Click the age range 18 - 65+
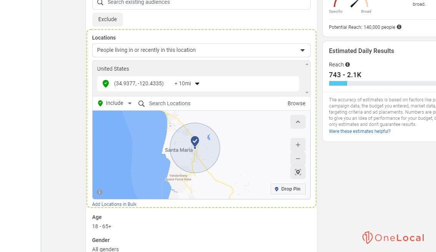The height and width of the screenshot is (252, 436). pyautogui.click(x=102, y=226)
